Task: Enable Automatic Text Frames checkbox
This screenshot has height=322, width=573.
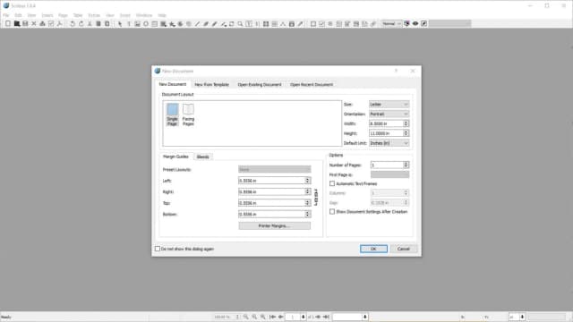Action: [332, 183]
